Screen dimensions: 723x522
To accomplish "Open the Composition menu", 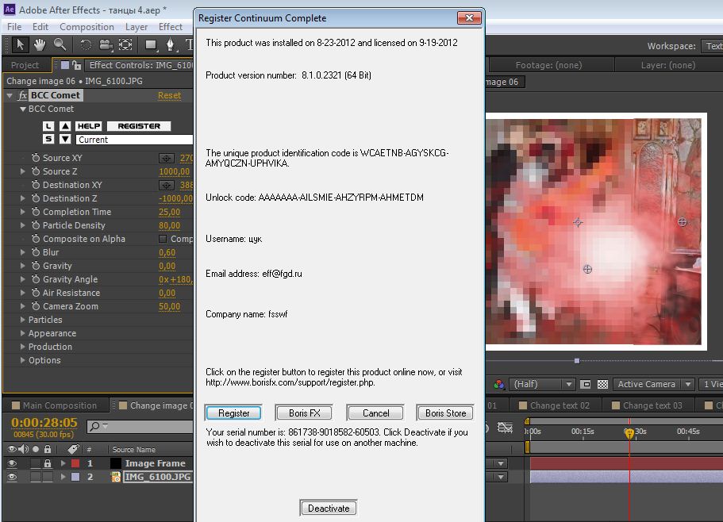I will click(x=87, y=26).
